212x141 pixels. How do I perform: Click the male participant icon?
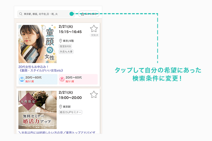[x=22, y=79]
